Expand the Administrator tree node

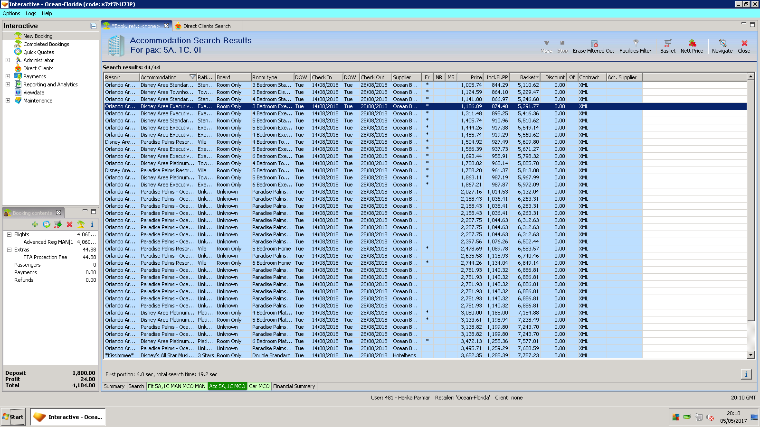click(x=8, y=60)
